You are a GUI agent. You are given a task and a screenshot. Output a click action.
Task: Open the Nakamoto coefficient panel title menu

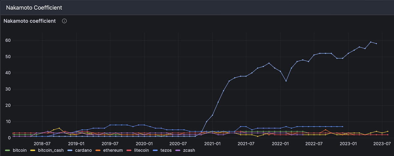tap(30, 21)
